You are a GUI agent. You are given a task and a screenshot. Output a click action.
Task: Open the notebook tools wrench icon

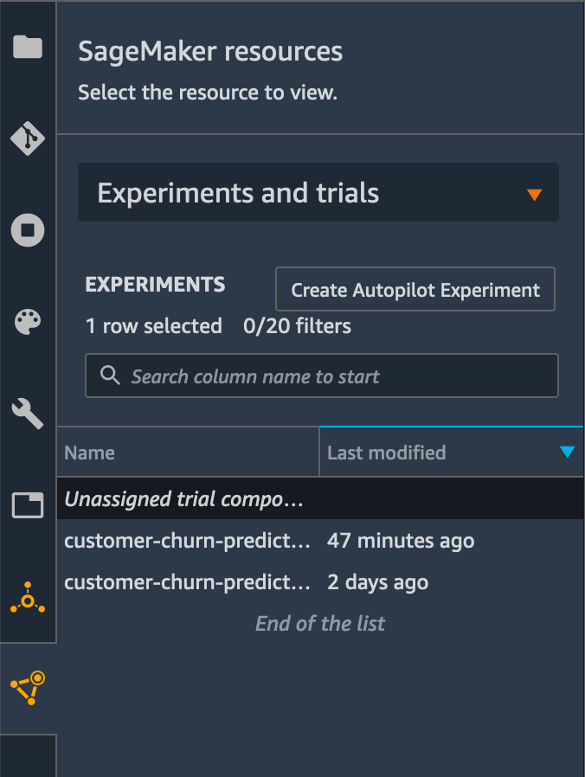[28, 414]
